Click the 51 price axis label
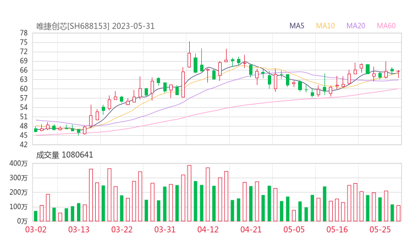Image resolution: width=407 pixels, height=242 pixels. tap(24, 117)
